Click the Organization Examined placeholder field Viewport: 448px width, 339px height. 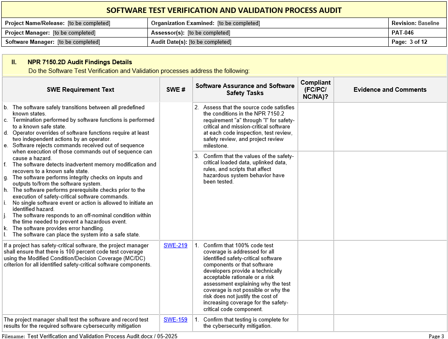click(x=238, y=23)
